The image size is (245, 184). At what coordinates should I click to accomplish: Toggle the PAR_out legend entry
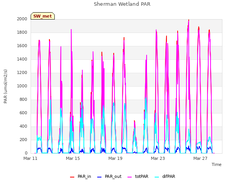[x=109, y=177]
